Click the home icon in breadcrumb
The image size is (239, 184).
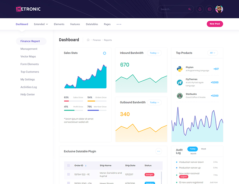[x=88, y=40]
